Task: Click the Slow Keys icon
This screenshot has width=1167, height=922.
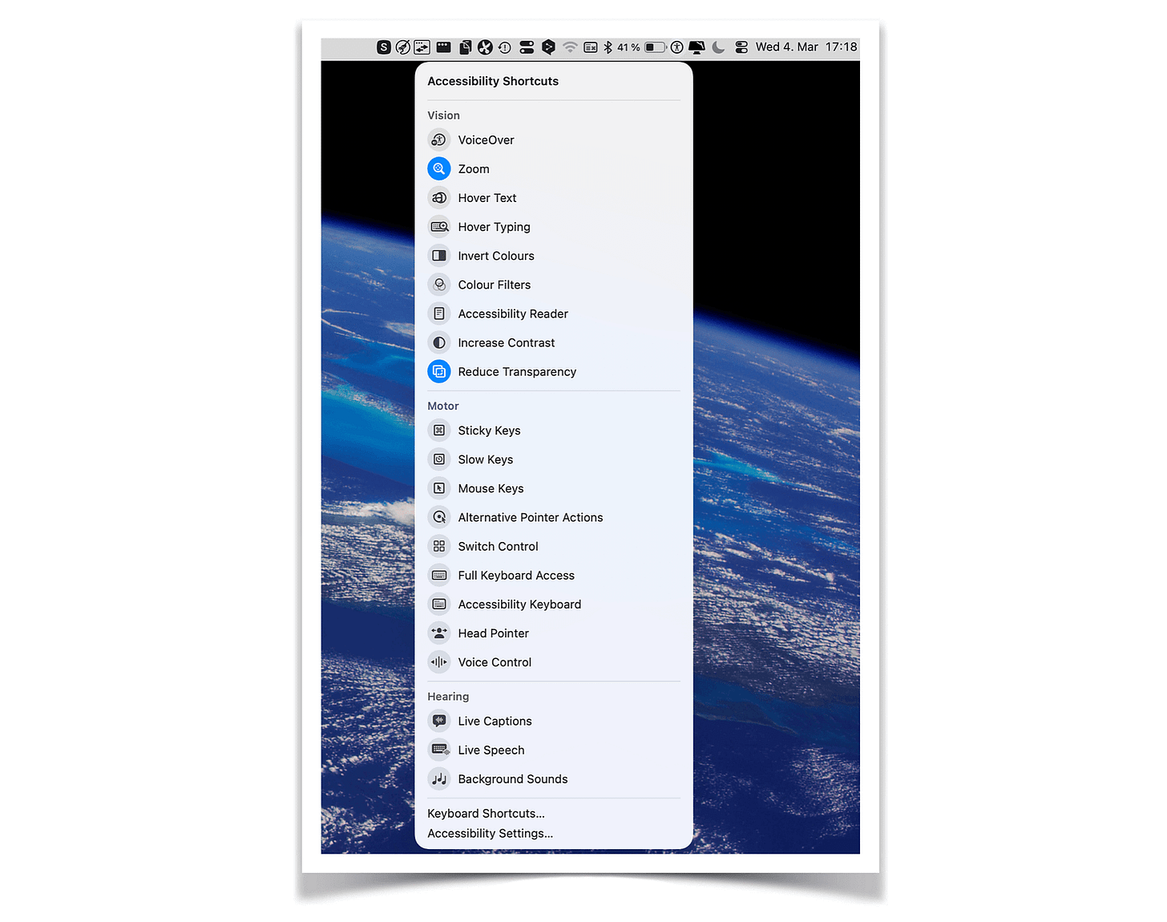Action: (438, 459)
